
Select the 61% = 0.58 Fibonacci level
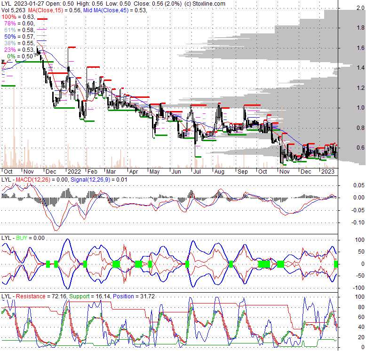(19, 30)
